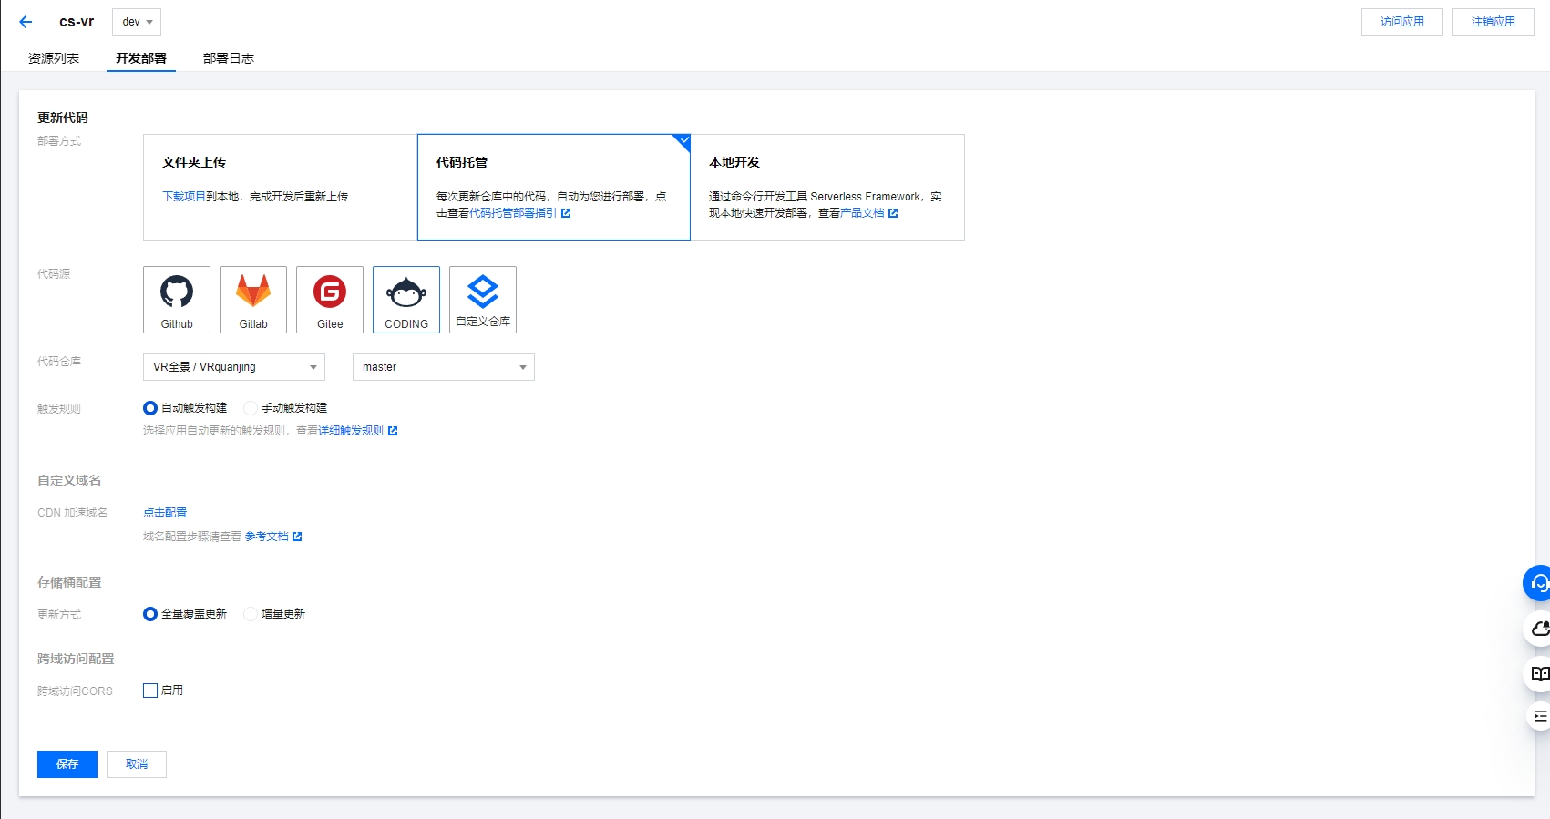Select the 文件夹上传 deployment method card

click(x=280, y=187)
